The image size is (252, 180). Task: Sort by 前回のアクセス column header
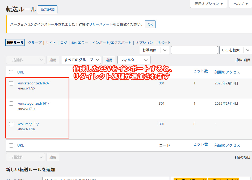227,72
